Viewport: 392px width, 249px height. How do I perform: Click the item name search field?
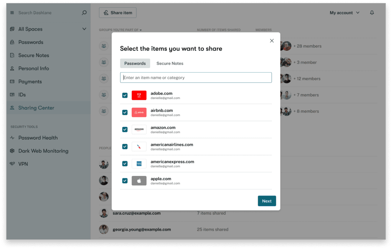(x=196, y=77)
